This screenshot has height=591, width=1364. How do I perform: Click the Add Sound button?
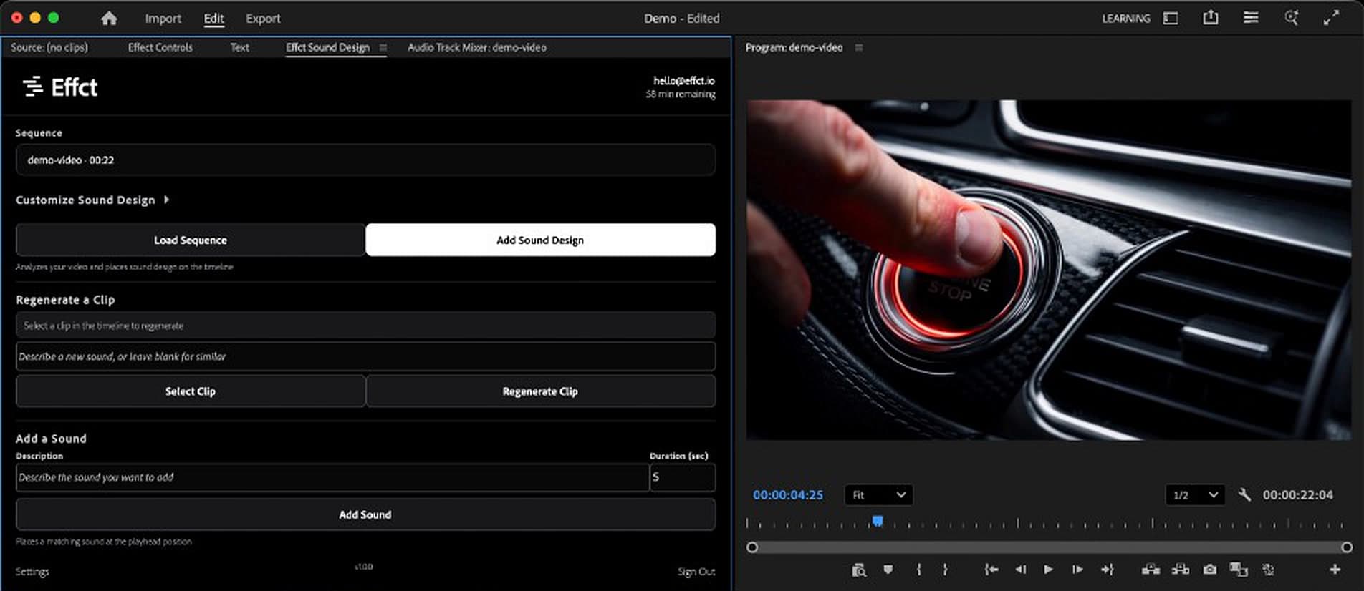365,514
